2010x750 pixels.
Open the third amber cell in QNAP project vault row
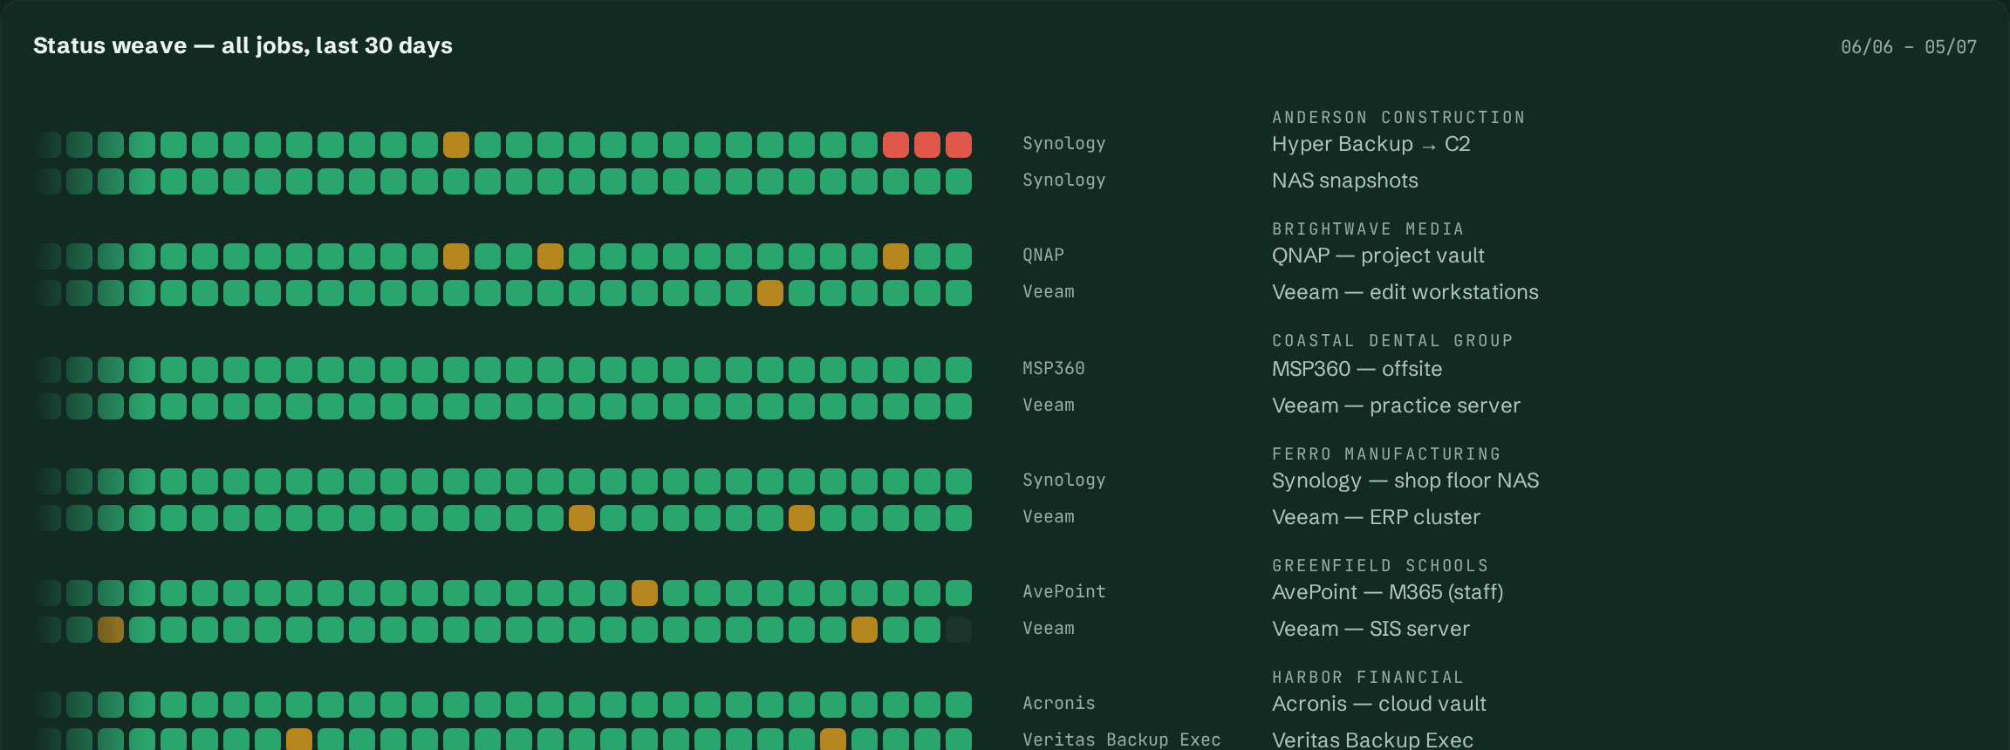pos(896,256)
